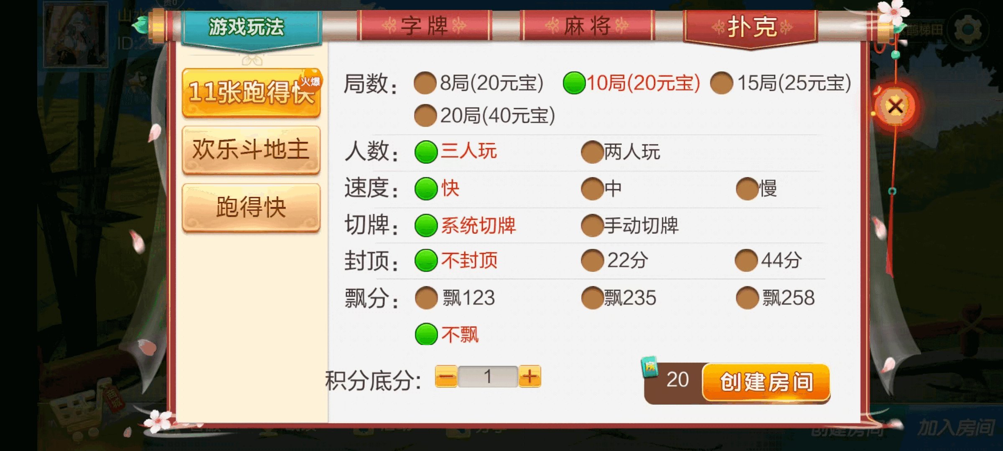The width and height of the screenshot is (1003, 451).
Task: Close the dialog with red lantern X
Action: pos(895,106)
